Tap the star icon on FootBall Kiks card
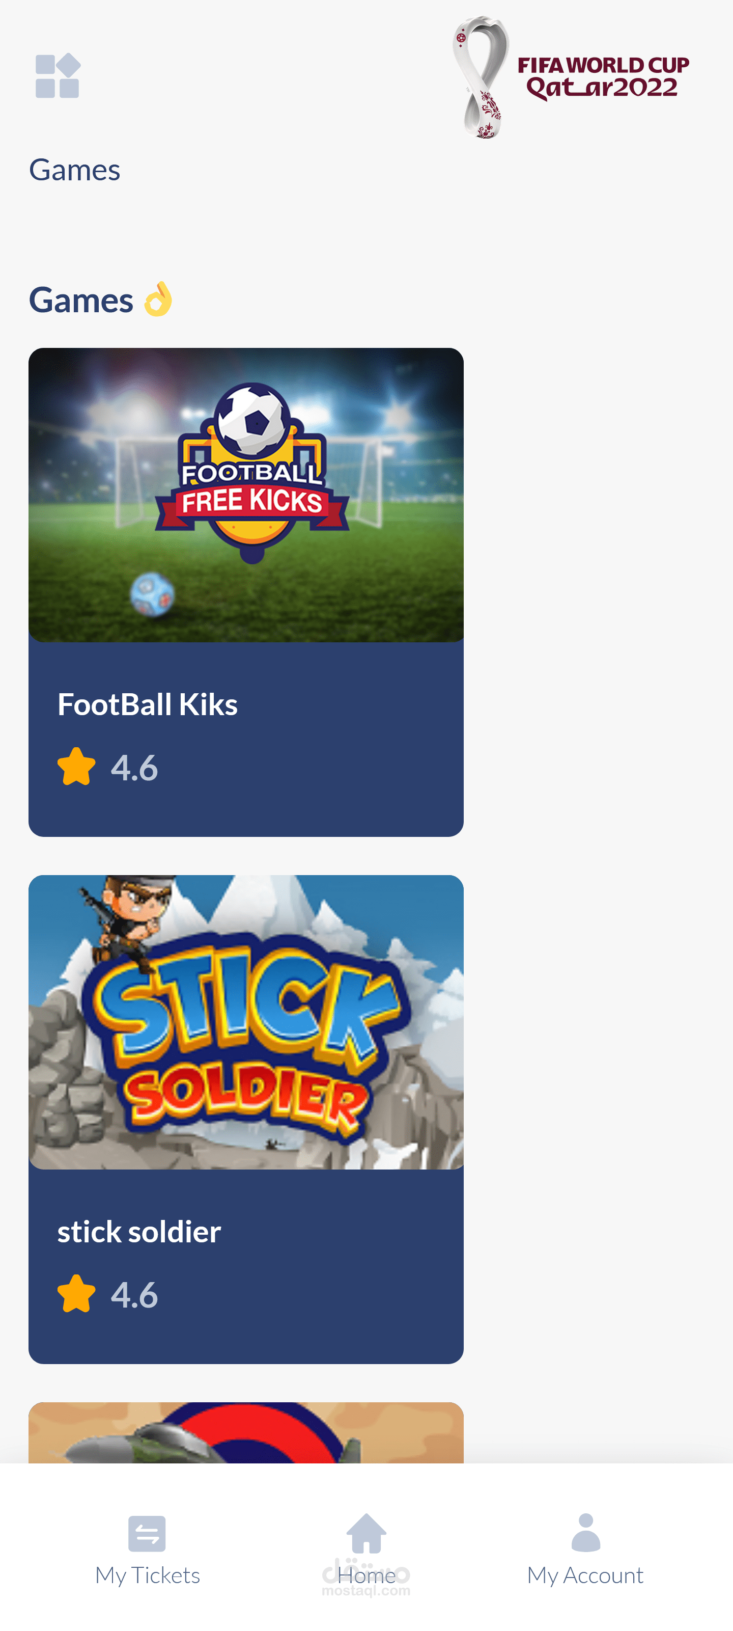This screenshot has width=733, height=1631. pos(76,767)
